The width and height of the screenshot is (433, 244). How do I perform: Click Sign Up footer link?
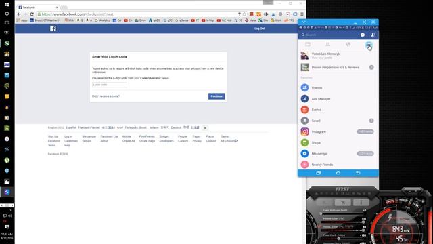[x=53, y=136]
